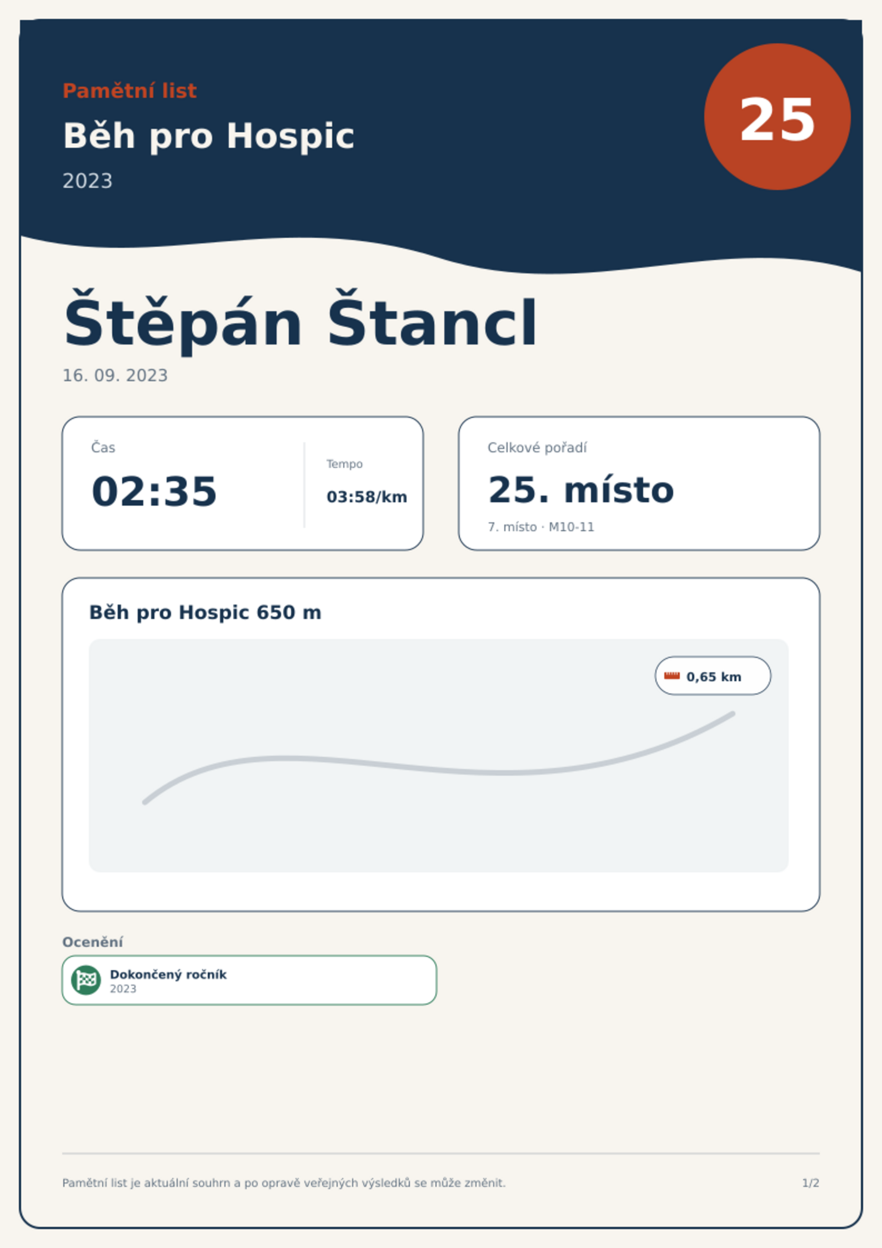882x1248 pixels.
Task: Click the Pamětní list orange heading
Action: coord(129,91)
